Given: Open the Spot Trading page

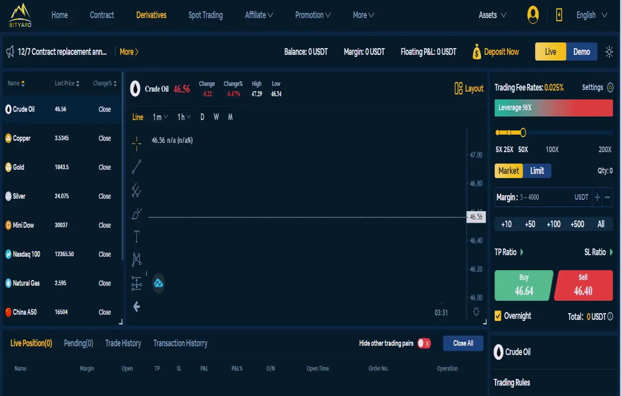Looking at the screenshot, I should [206, 15].
